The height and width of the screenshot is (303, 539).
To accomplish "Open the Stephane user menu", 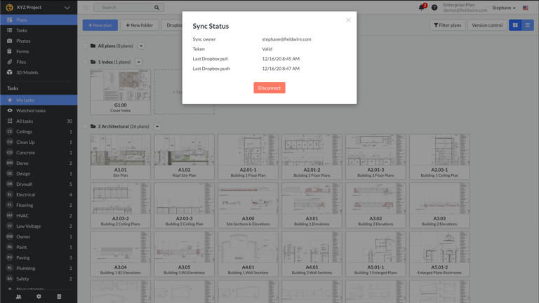I will [x=504, y=8].
